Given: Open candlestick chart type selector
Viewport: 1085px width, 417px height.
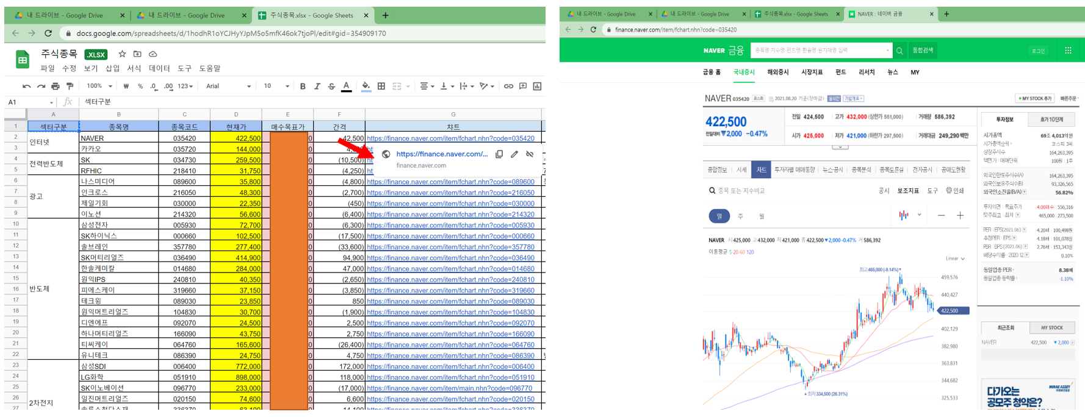Looking at the screenshot, I should [909, 215].
